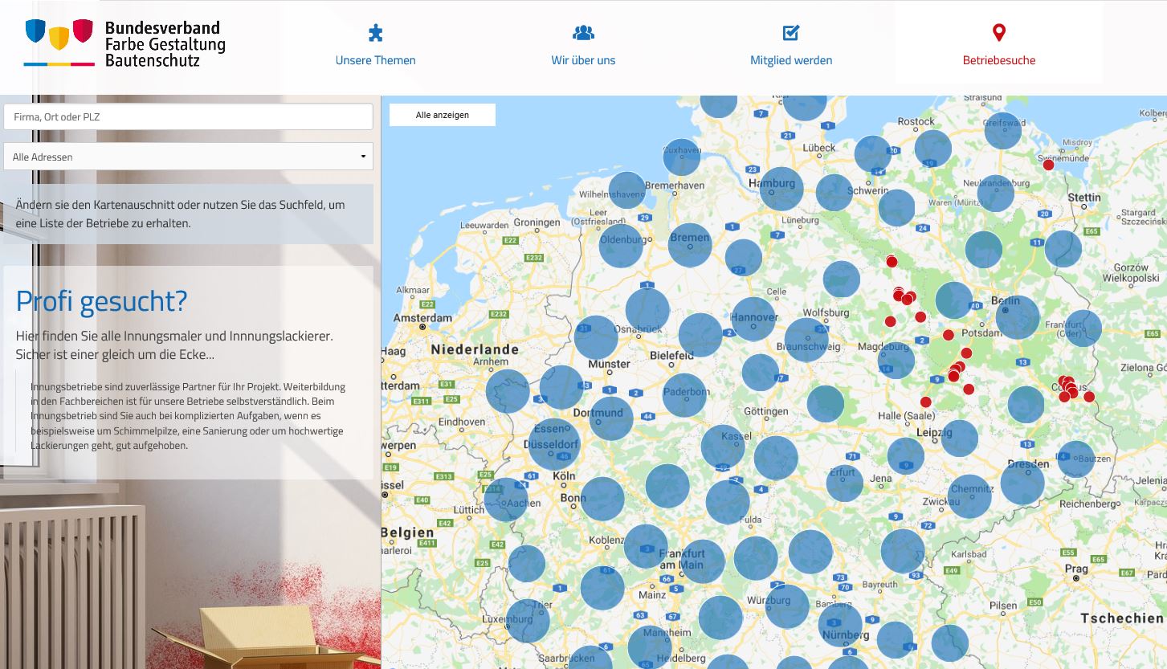Click the Stettin label on the map
The width and height of the screenshot is (1167, 669).
click(x=1084, y=198)
